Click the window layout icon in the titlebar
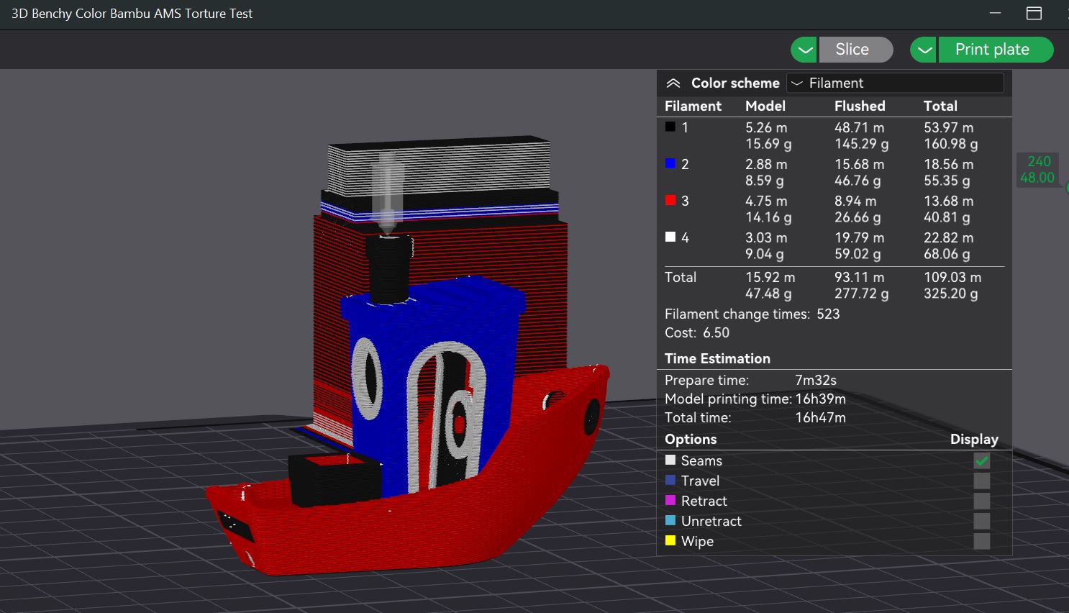 tap(1034, 13)
